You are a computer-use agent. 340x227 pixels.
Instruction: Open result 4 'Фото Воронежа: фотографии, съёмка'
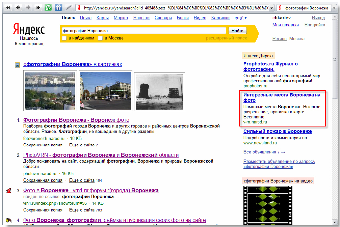click(114, 220)
